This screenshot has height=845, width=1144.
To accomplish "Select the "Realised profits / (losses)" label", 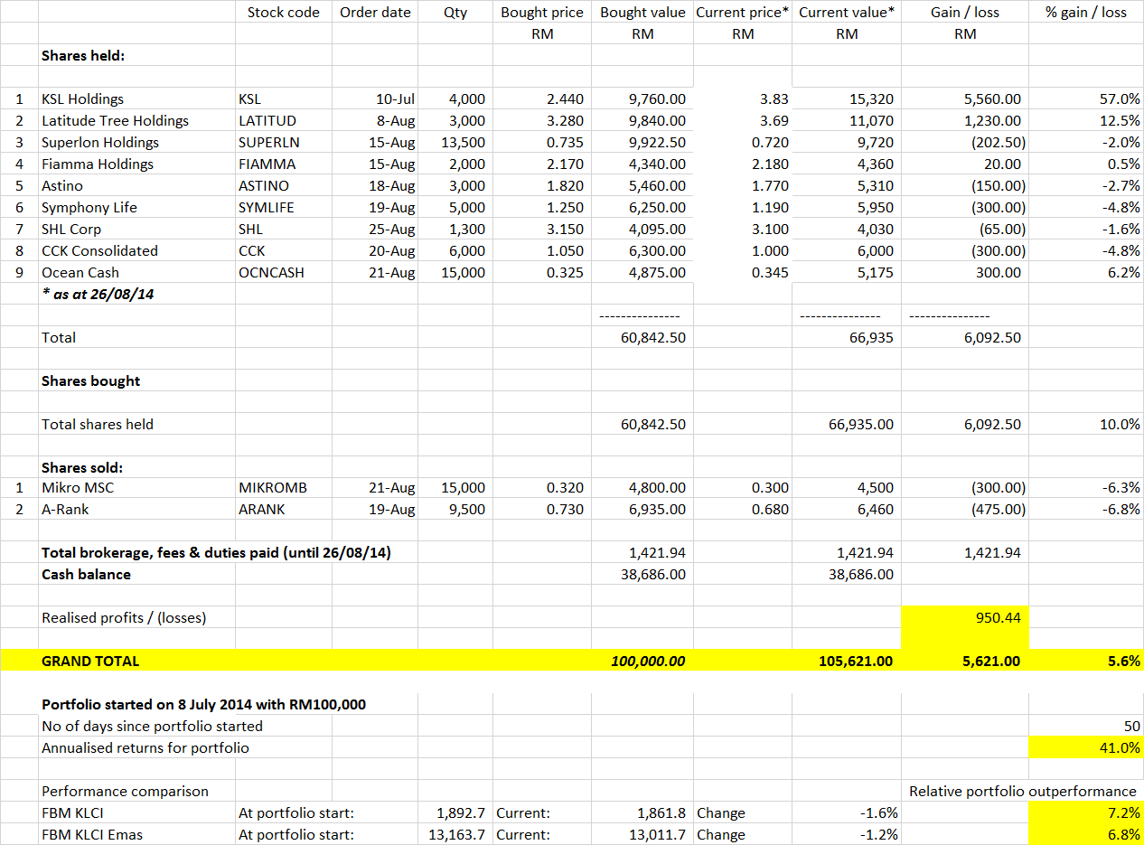I will [x=124, y=617].
